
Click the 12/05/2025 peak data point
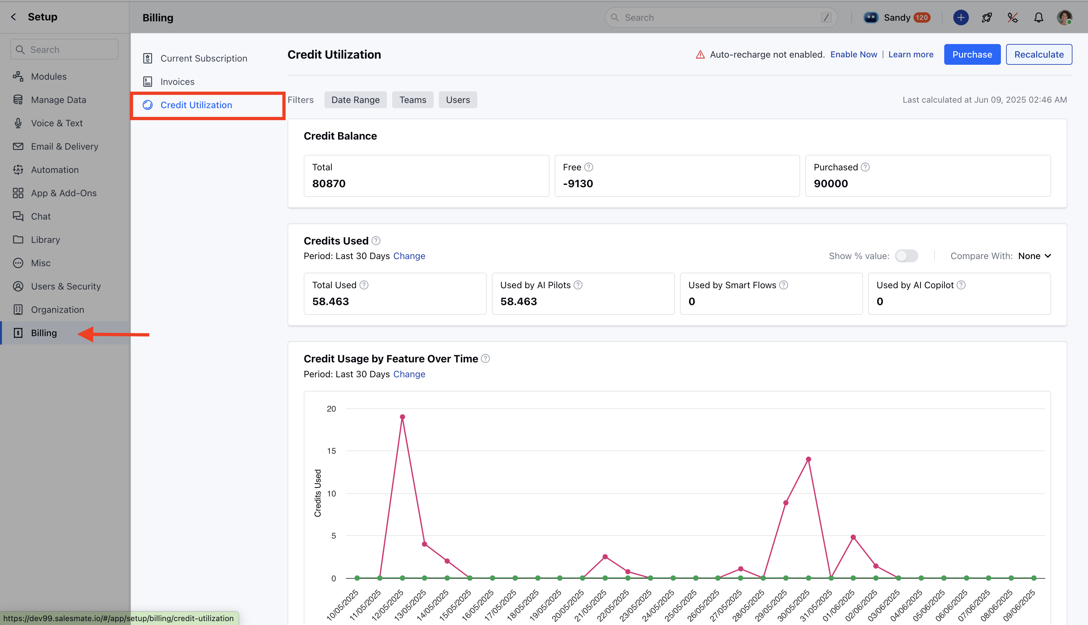tap(402, 417)
